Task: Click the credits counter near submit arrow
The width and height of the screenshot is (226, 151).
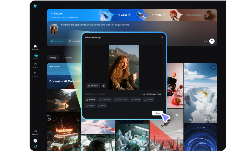Action: (x=206, y=41)
